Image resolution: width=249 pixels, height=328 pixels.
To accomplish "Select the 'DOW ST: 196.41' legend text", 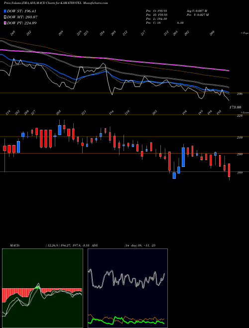I will (21, 11).
